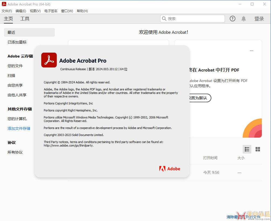The image size is (271, 221).
Task: Open 由他人共享 in the sidebar
Action: coord(17,95)
